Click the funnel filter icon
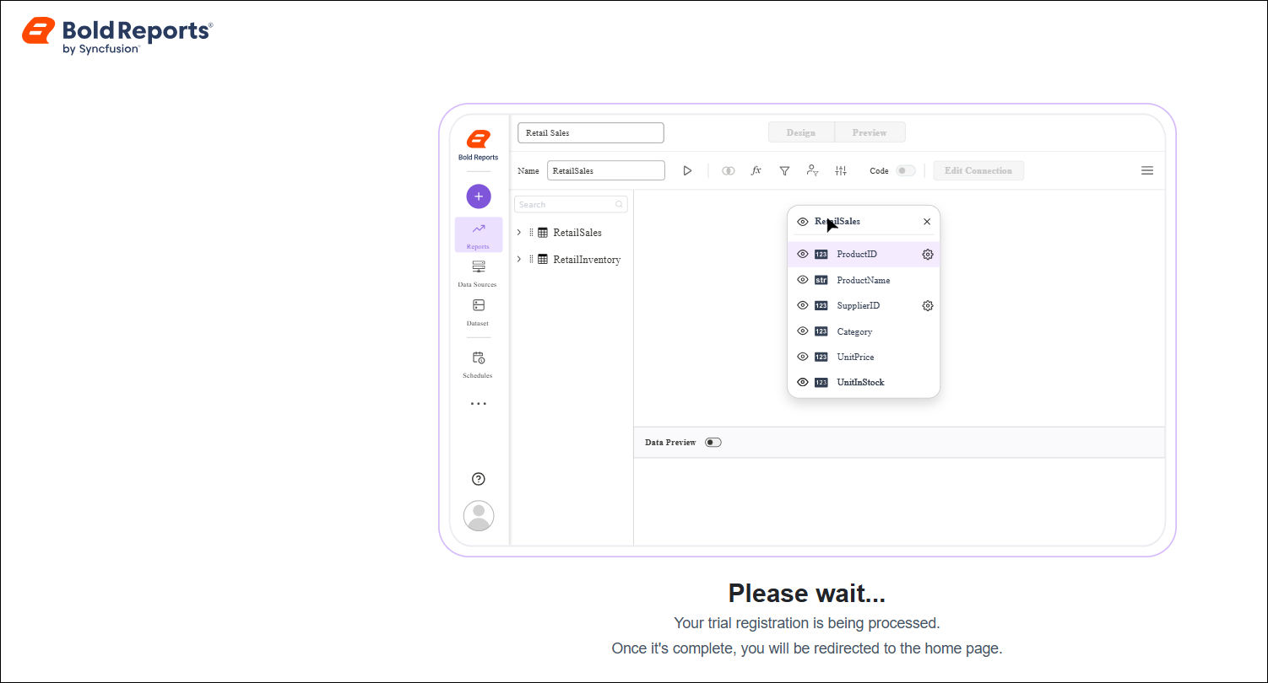The height and width of the screenshot is (683, 1268). [784, 170]
